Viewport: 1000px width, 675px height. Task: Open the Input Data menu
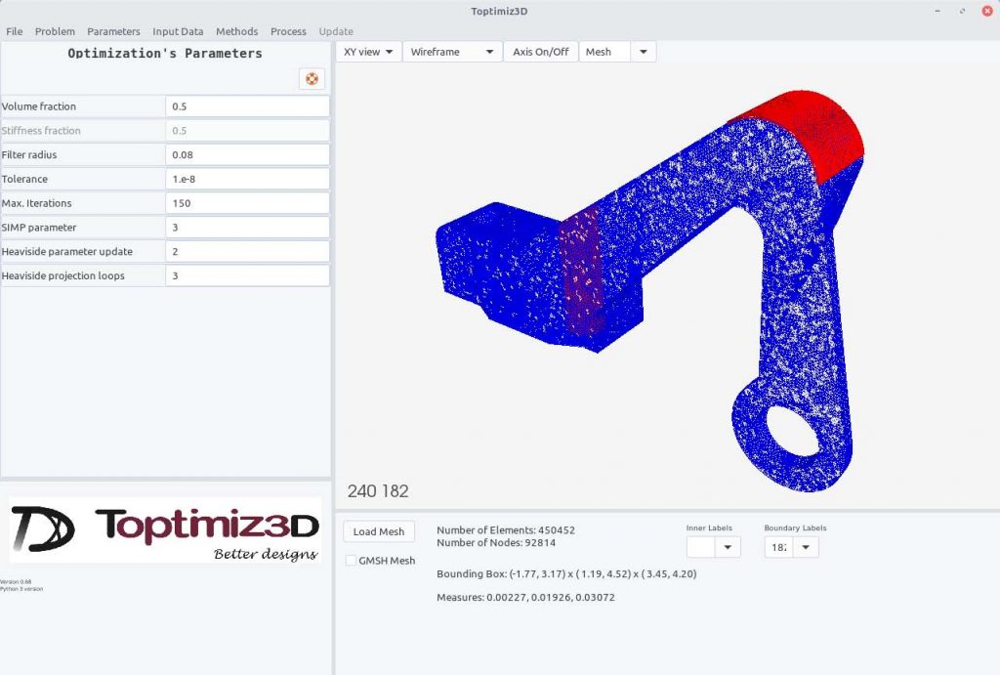178,31
